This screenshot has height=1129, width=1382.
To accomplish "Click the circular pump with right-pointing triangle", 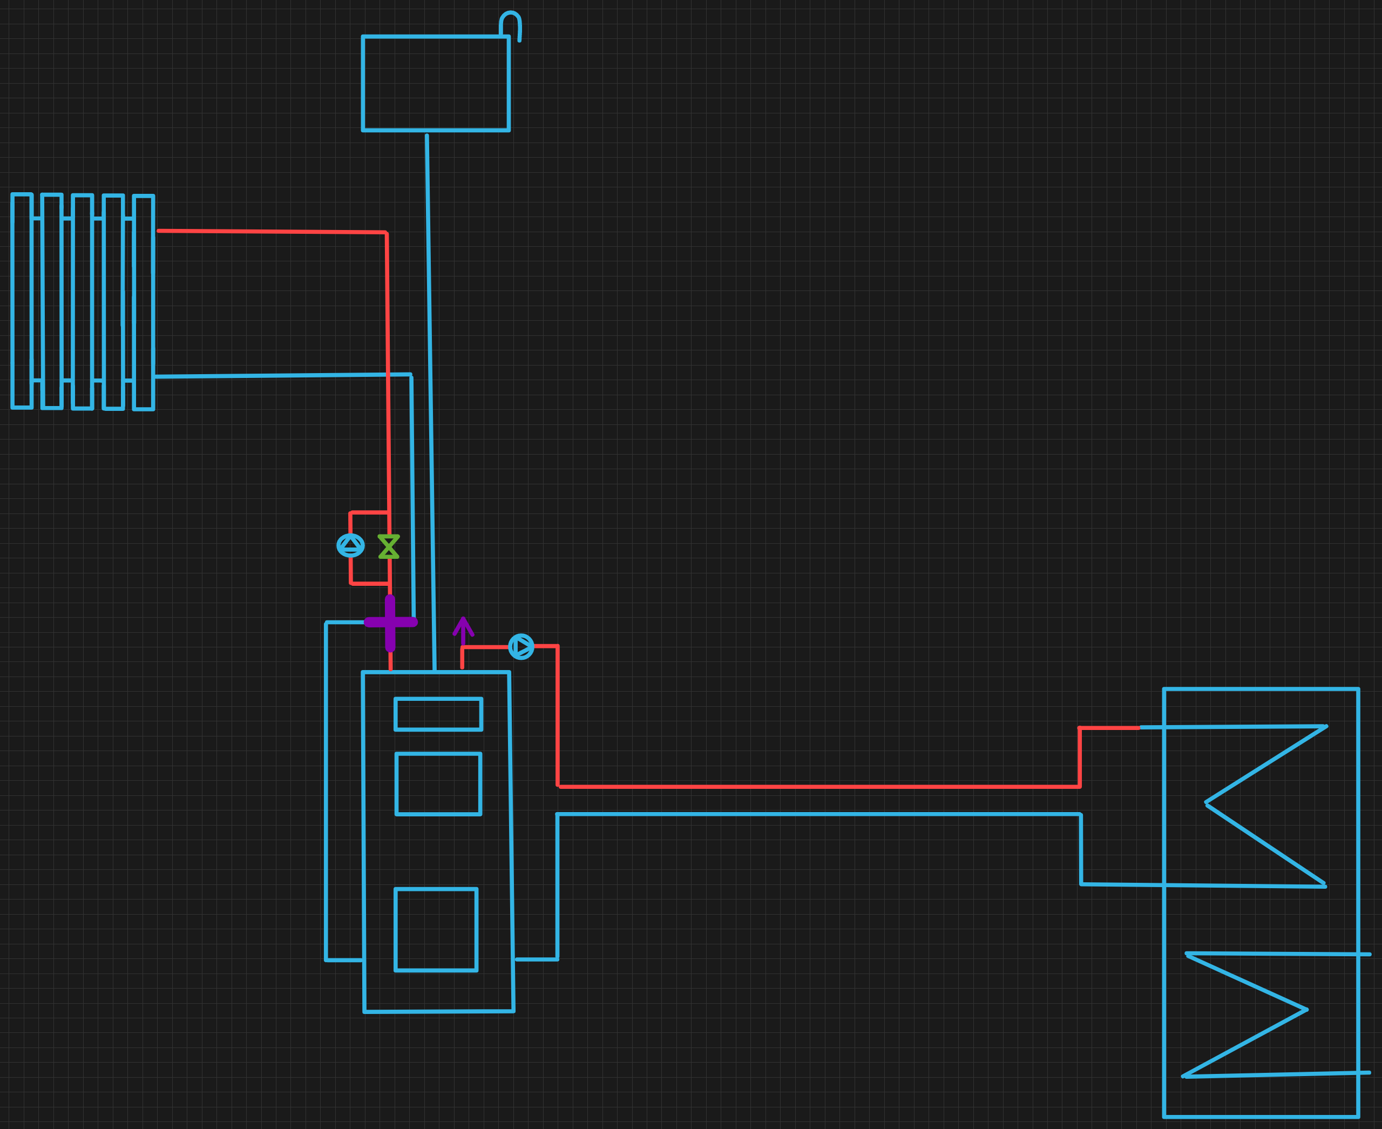I will click(521, 646).
